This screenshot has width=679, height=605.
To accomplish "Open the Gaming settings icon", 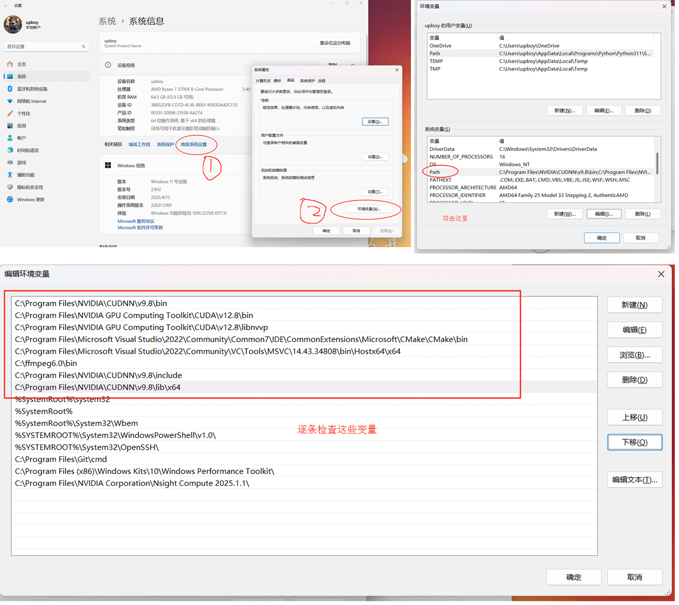I will (10, 163).
